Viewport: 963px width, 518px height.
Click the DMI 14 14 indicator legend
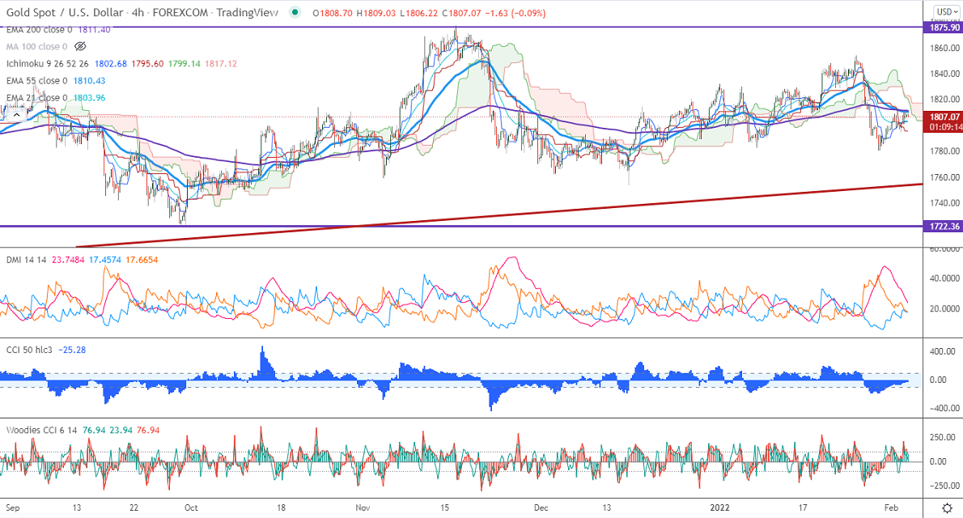pyautogui.click(x=27, y=260)
